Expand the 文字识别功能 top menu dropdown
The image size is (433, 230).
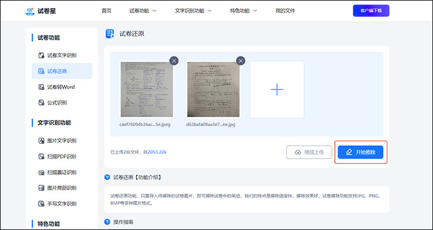[193, 11]
